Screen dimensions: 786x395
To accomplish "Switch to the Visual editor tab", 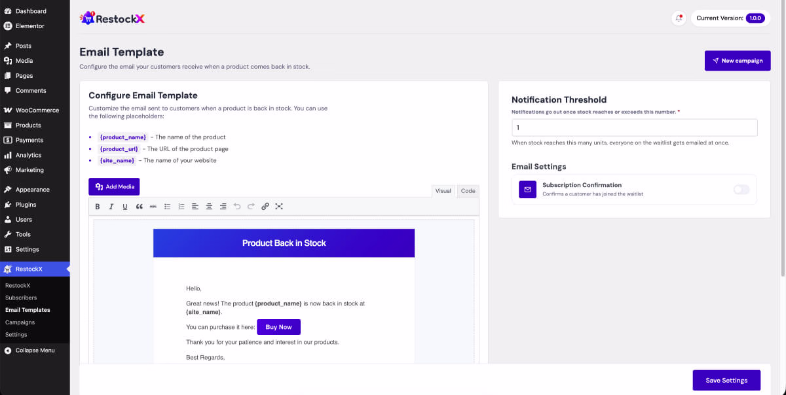I will click(443, 191).
